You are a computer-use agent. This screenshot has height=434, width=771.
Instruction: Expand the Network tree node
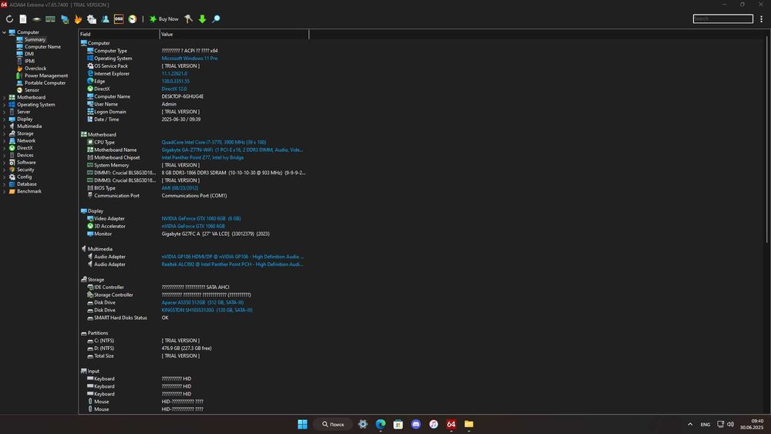pos(5,140)
